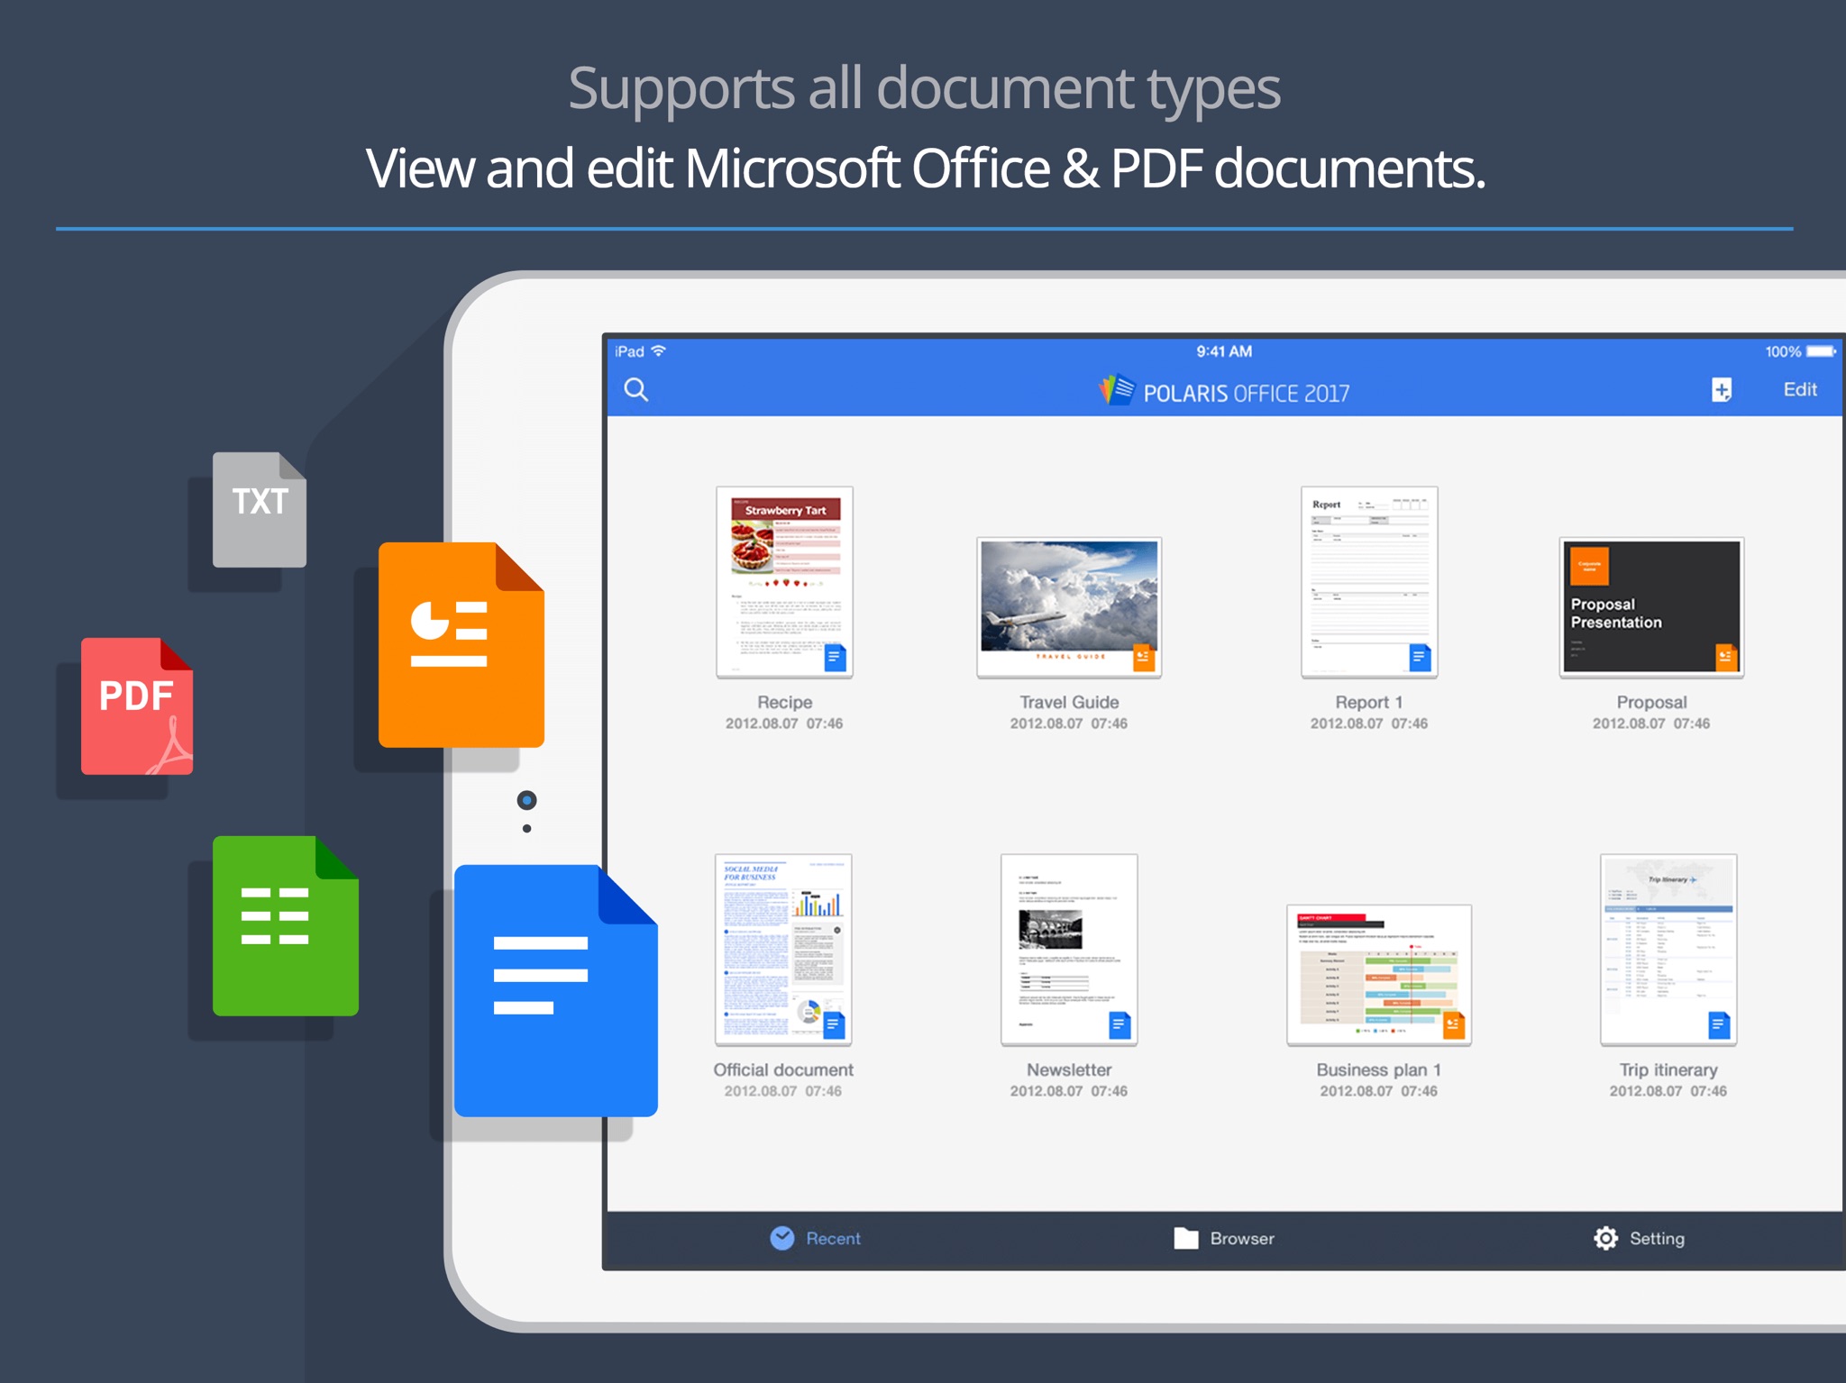Click the "Trip itinerary" file name label

point(1668,1069)
